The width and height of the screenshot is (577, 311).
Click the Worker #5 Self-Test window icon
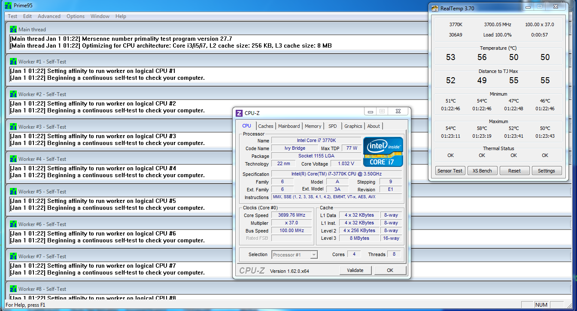pos(13,192)
